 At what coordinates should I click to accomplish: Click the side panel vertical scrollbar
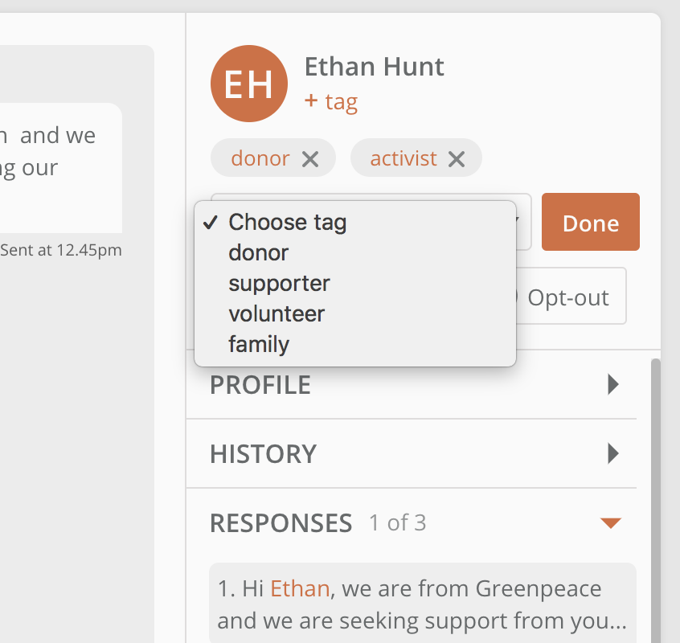pos(655,498)
